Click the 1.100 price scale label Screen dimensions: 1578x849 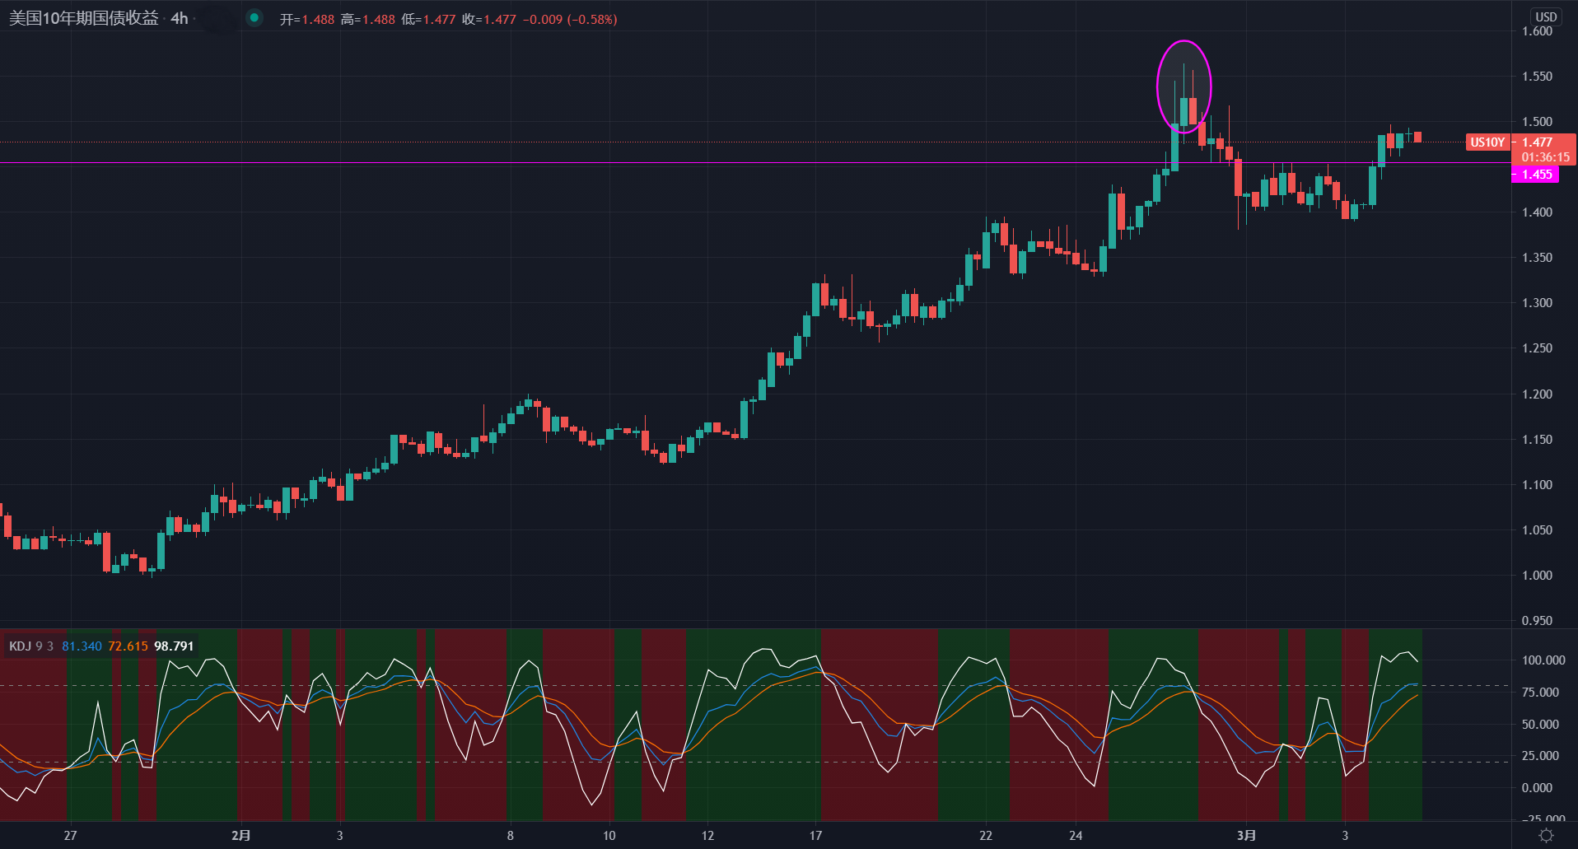(x=1537, y=485)
